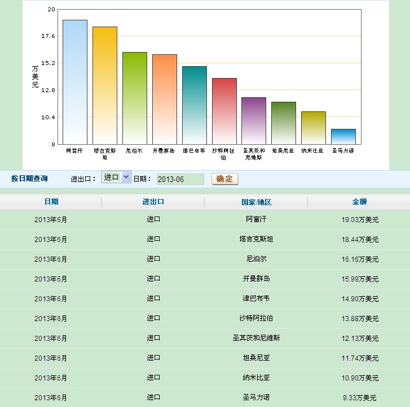Click the orange 开曼群岛 chart bar
This screenshot has width=410, height=407.
pyautogui.click(x=165, y=99)
